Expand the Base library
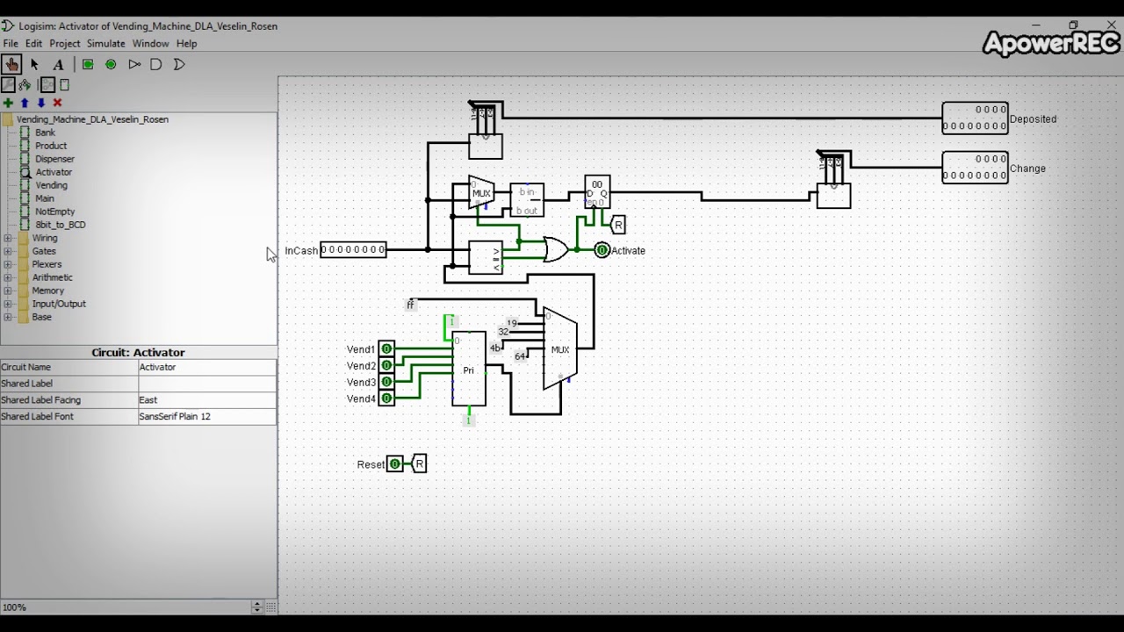This screenshot has width=1124, height=632. pos(8,317)
